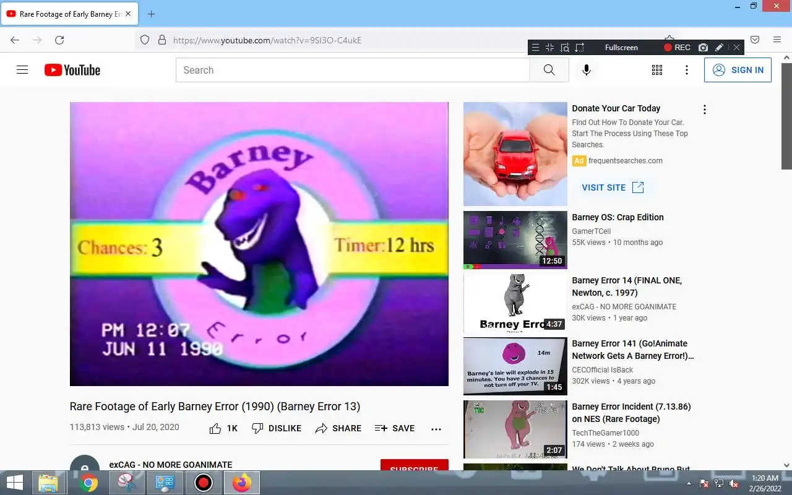Viewport: 792px width, 495px height.
Task: Click the muted volume tray icon
Action: click(734, 483)
